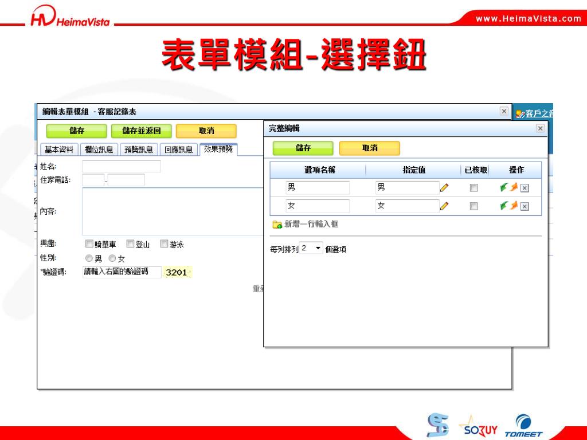
Task: Select the 男 gender radio button
Action: coord(89,258)
